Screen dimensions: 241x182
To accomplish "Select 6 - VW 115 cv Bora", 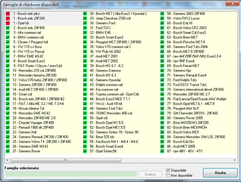I will tap(27, 47).
